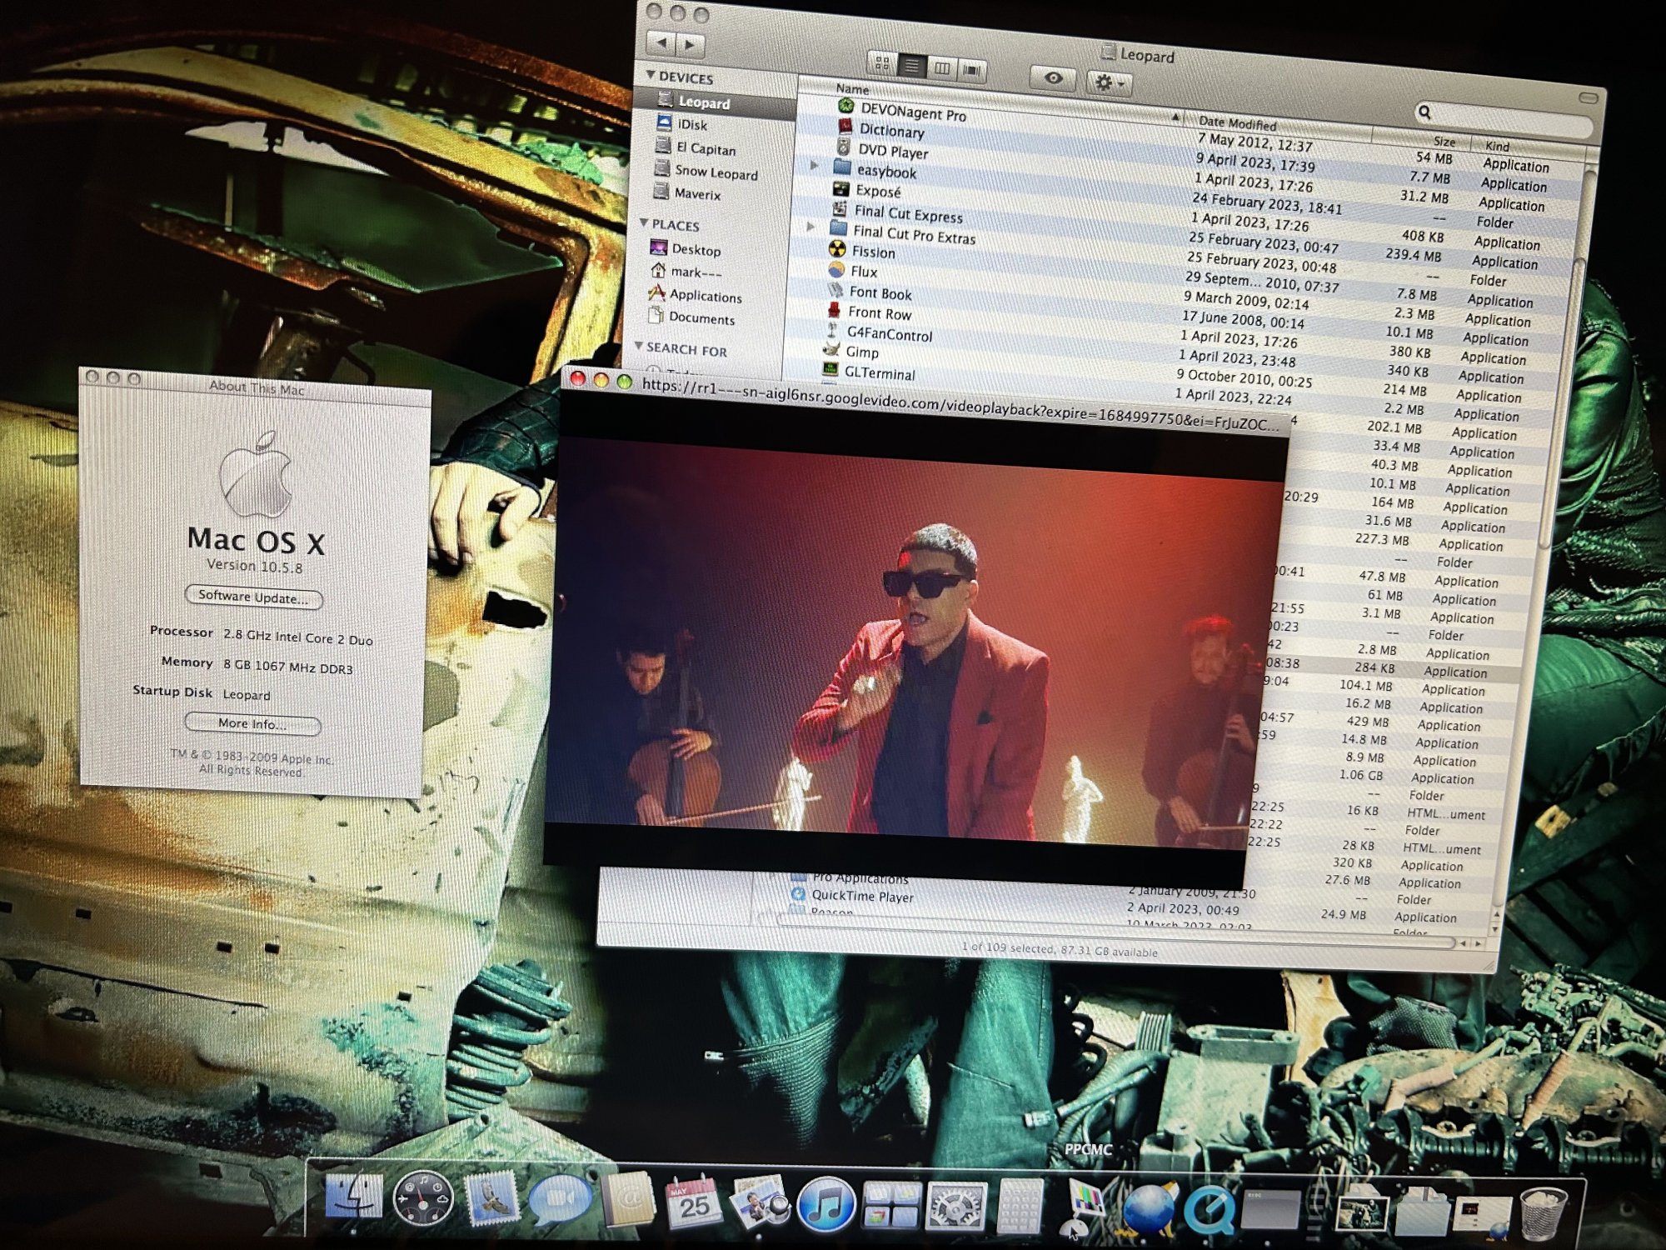Collapse the DEVICES sidebar section

pos(651,75)
